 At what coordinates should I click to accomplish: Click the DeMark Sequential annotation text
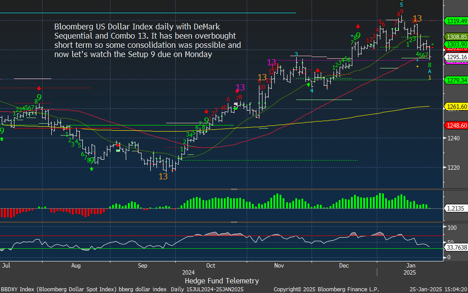coord(147,40)
